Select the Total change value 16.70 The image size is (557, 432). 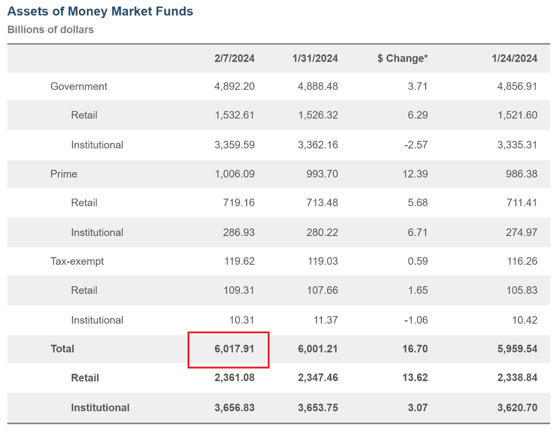415,349
